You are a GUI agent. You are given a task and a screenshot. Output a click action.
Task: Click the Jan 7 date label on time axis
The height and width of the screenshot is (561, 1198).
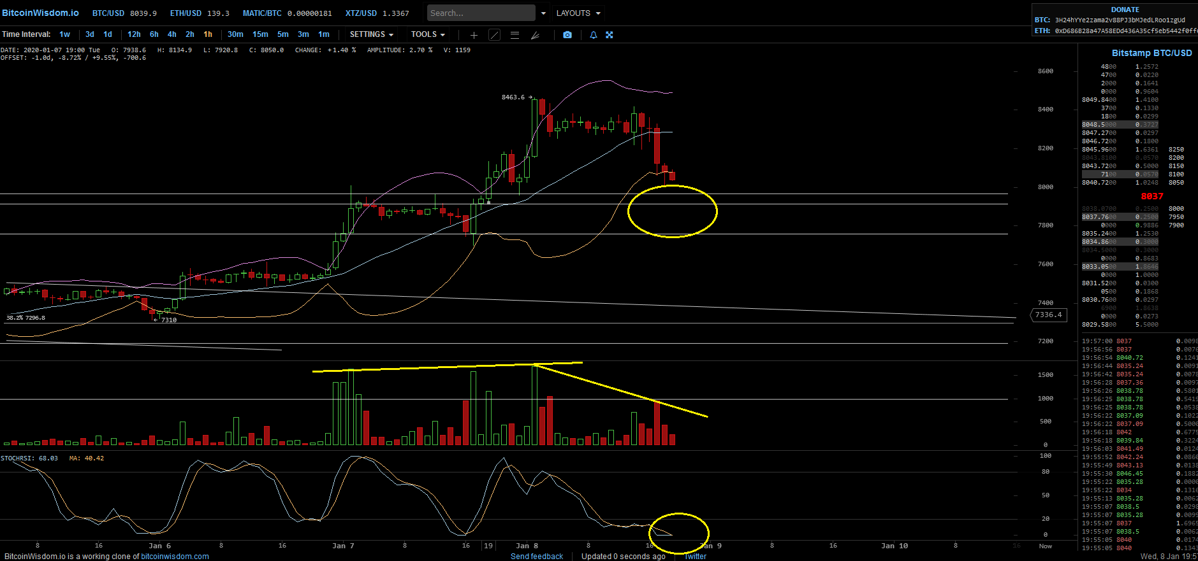point(343,546)
